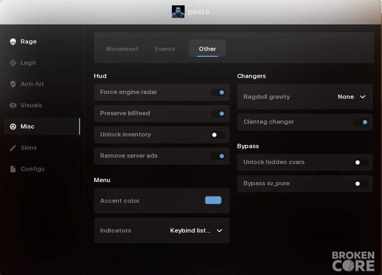Toggle off Clantag changer
382x275 pixels.
point(361,122)
